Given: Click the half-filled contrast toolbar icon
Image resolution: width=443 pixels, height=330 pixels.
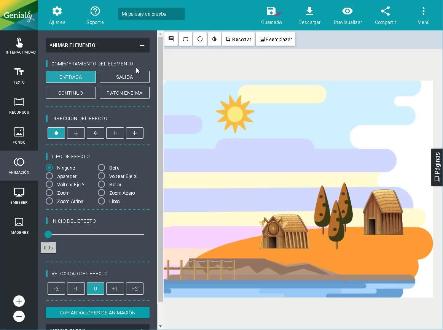Looking at the screenshot, I should click(x=214, y=39).
